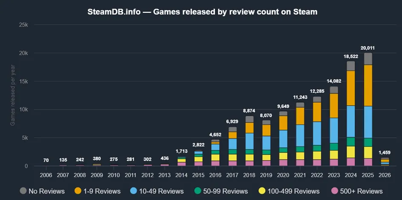Click the 11,243 total label above 2021

[x=300, y=97]
